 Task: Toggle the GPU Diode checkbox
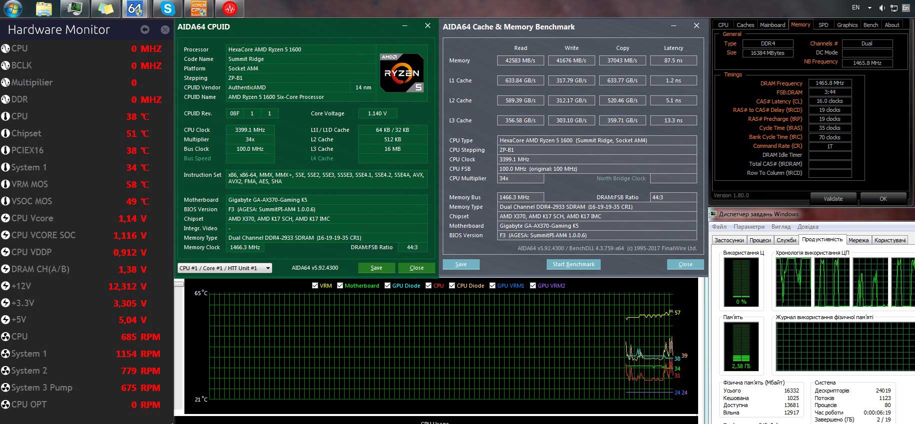(x=388, y=286)
